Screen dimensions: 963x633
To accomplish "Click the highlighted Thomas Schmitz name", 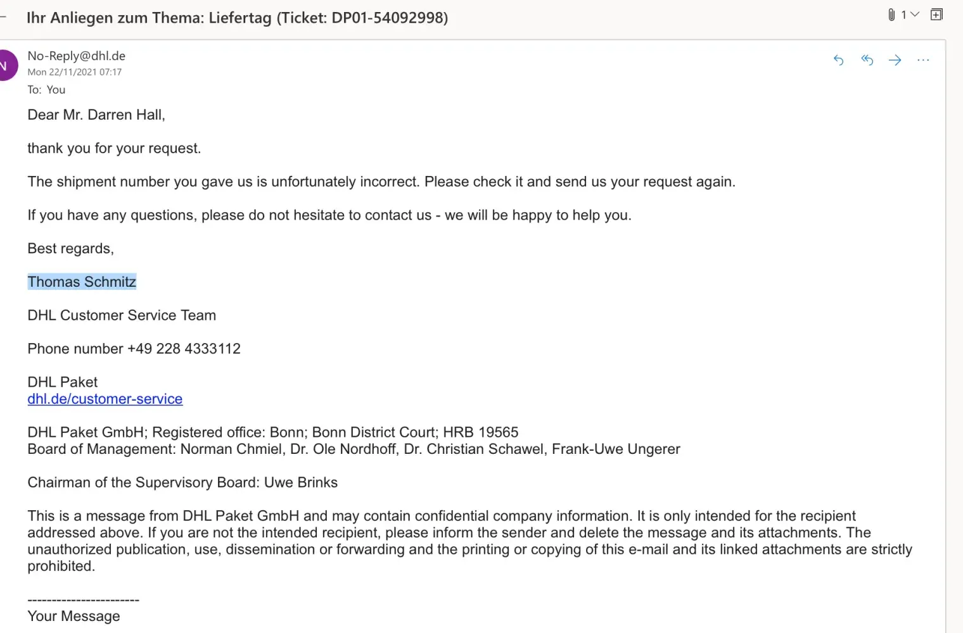I will click(82, 282).
